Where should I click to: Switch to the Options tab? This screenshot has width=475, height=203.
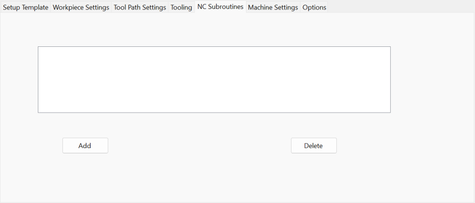click(314, 7)
